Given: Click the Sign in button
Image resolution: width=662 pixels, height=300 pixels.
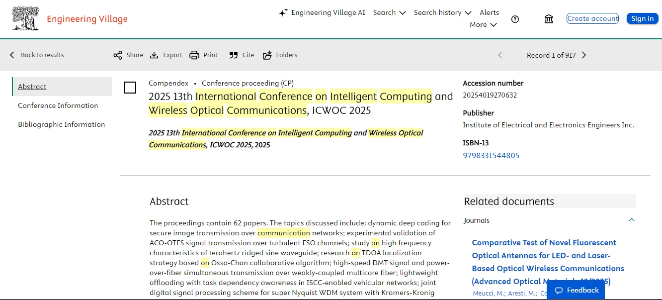Looking at the screenshot, I should tap(642, 18).
